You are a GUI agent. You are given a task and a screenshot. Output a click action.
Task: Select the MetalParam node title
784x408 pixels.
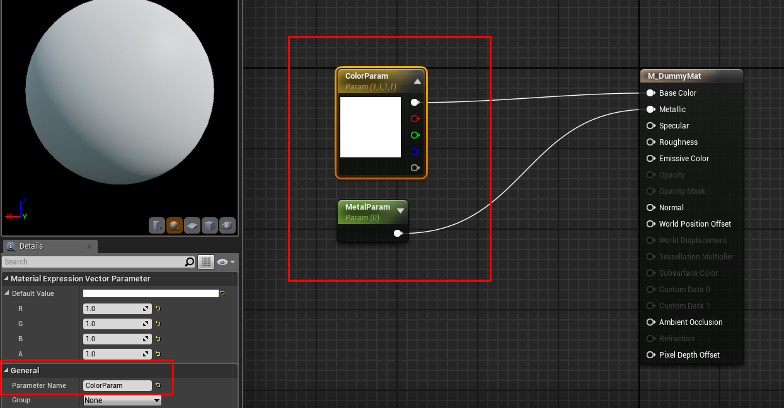367,207
